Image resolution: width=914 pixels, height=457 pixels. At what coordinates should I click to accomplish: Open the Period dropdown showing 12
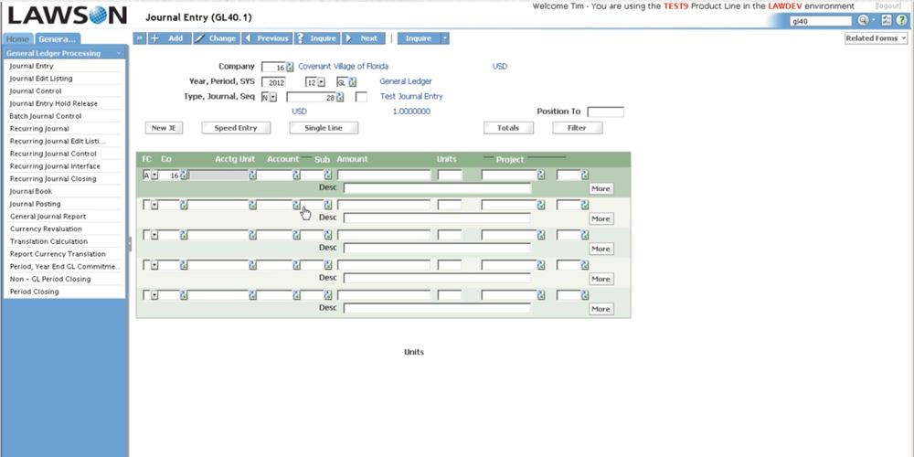pos(322,82)
